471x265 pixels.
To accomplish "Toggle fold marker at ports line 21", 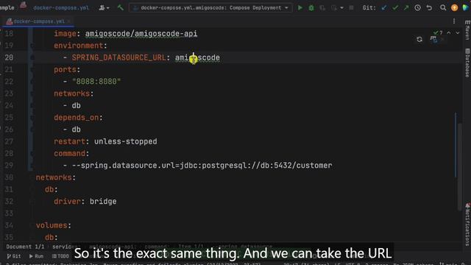I will tap(32, 70).
